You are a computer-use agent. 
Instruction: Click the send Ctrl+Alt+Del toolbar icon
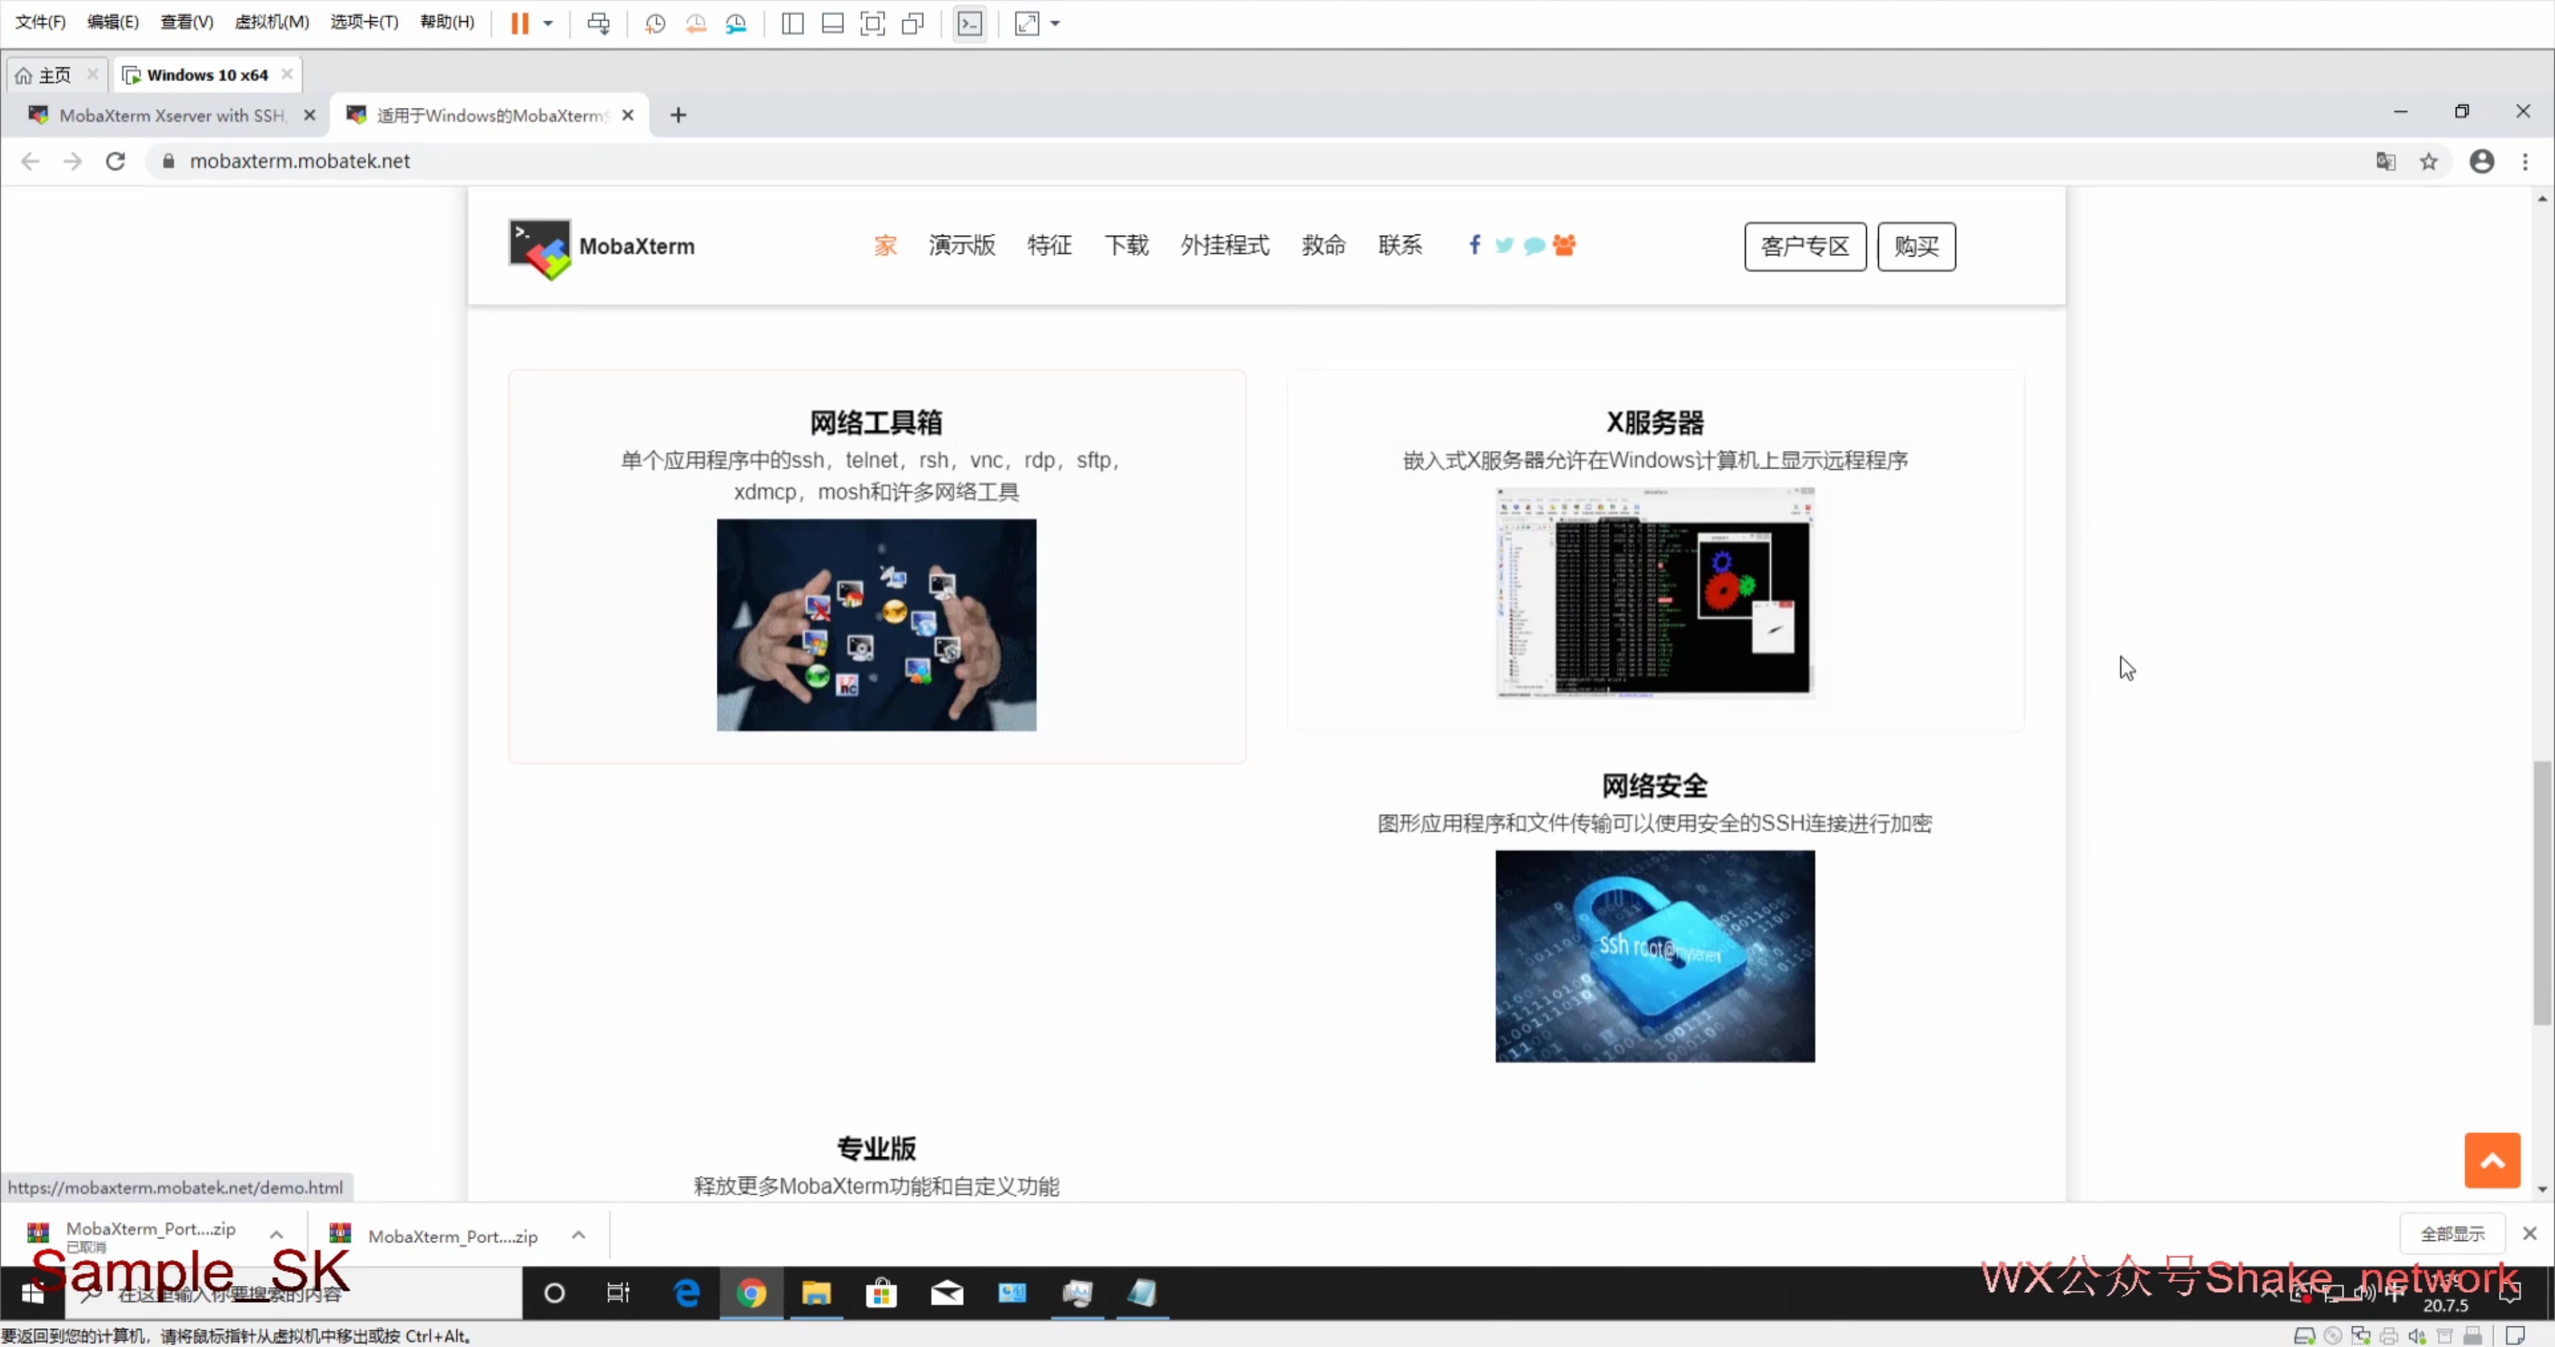(598, 23)
